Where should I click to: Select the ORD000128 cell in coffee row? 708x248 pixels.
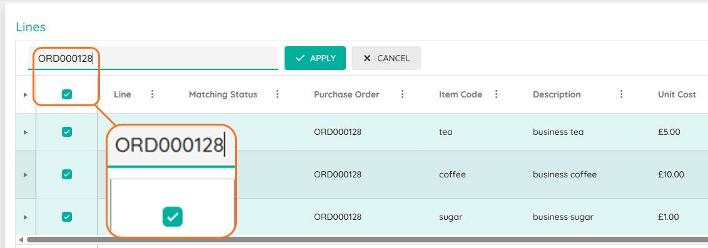coord(338,174)
